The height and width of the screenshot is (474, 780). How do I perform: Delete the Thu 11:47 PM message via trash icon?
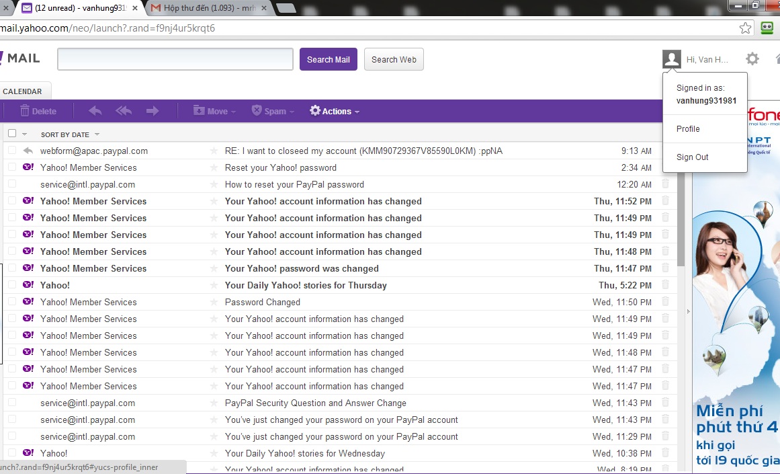[x=666, y=268]
